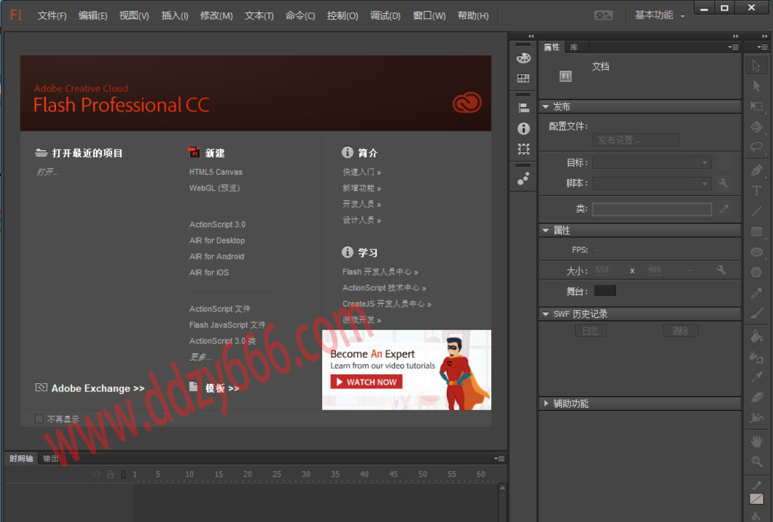Select the Paint Bucket tool

coord(757,336)
